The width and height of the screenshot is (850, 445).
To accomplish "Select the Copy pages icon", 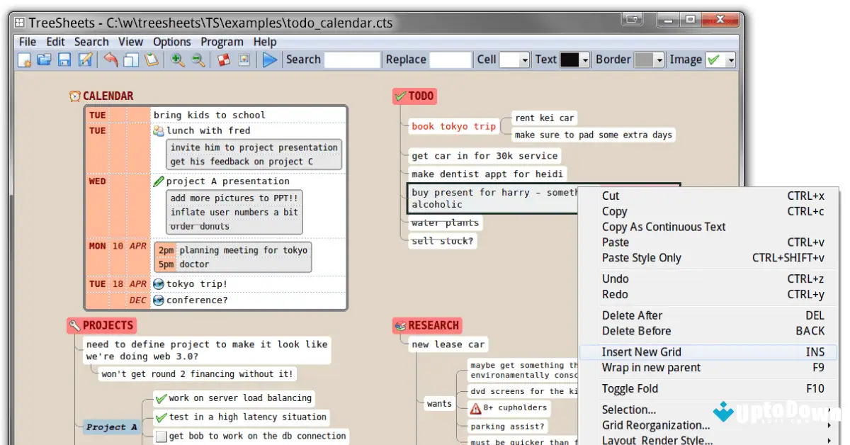I will pos(132,60).
